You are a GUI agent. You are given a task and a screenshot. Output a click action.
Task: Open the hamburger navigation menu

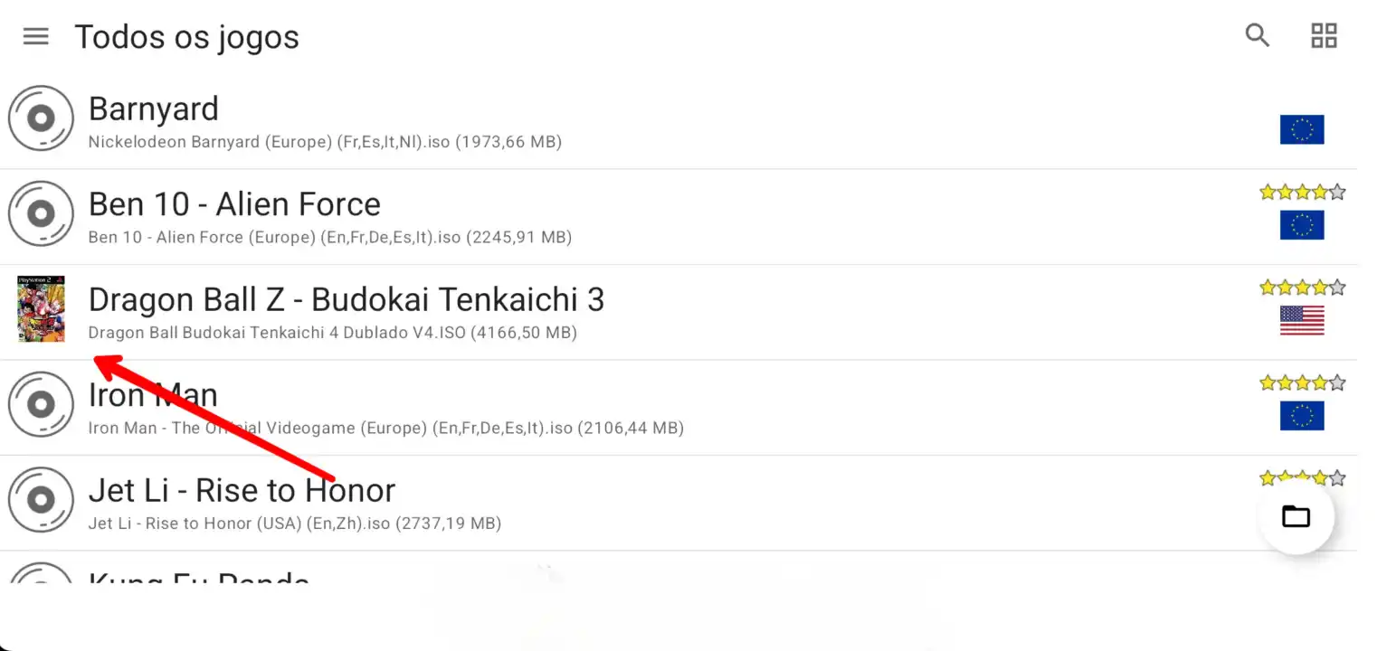point(36,36)
